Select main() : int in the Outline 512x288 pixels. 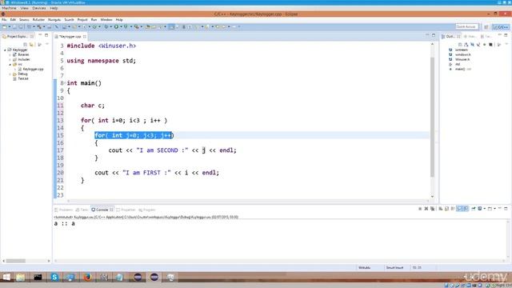click(462, 70)
